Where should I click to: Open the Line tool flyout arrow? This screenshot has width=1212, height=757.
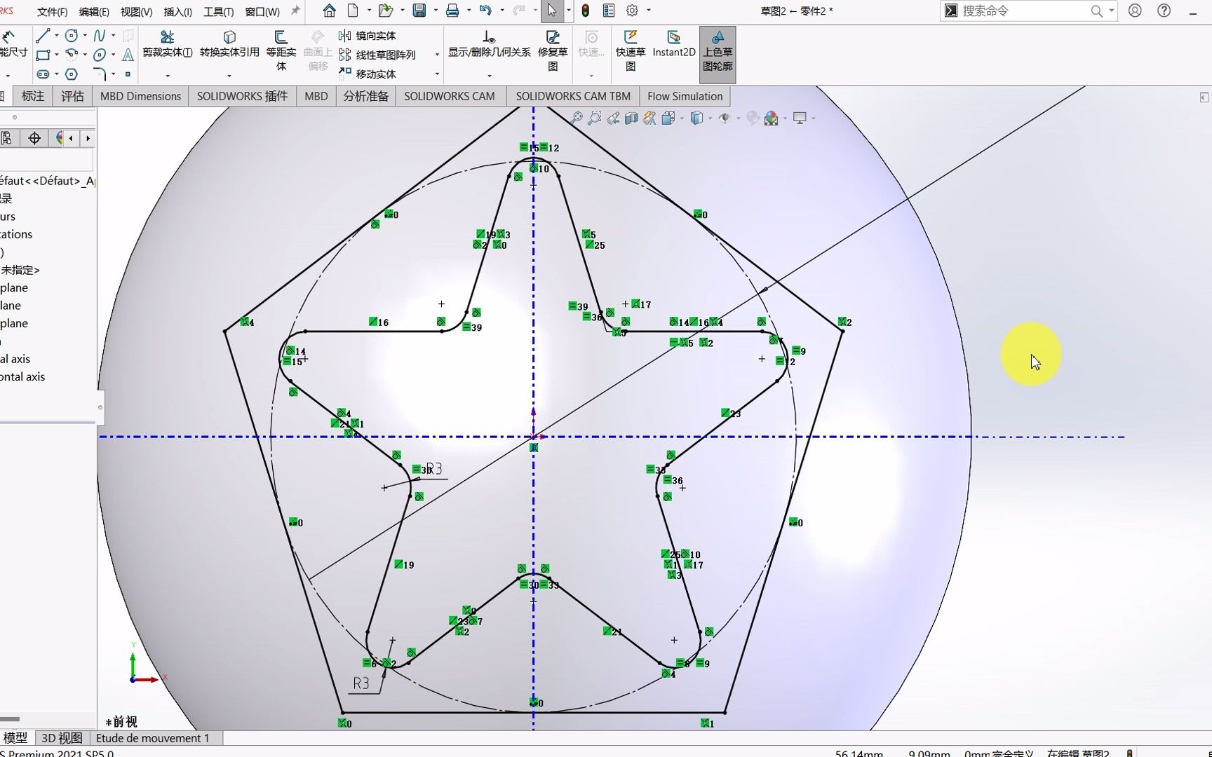pyautogui.click(x=57, y=35)
